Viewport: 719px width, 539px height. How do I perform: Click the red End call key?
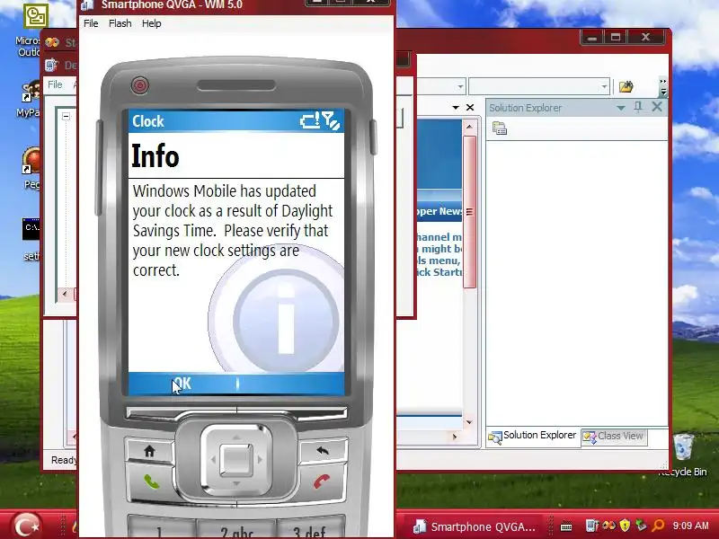pos(322,482)
